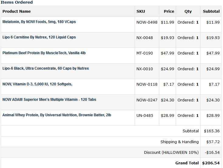Screen dimensions: 223x168
Task: Click the Subtotal column header
Action: point(211,12)
